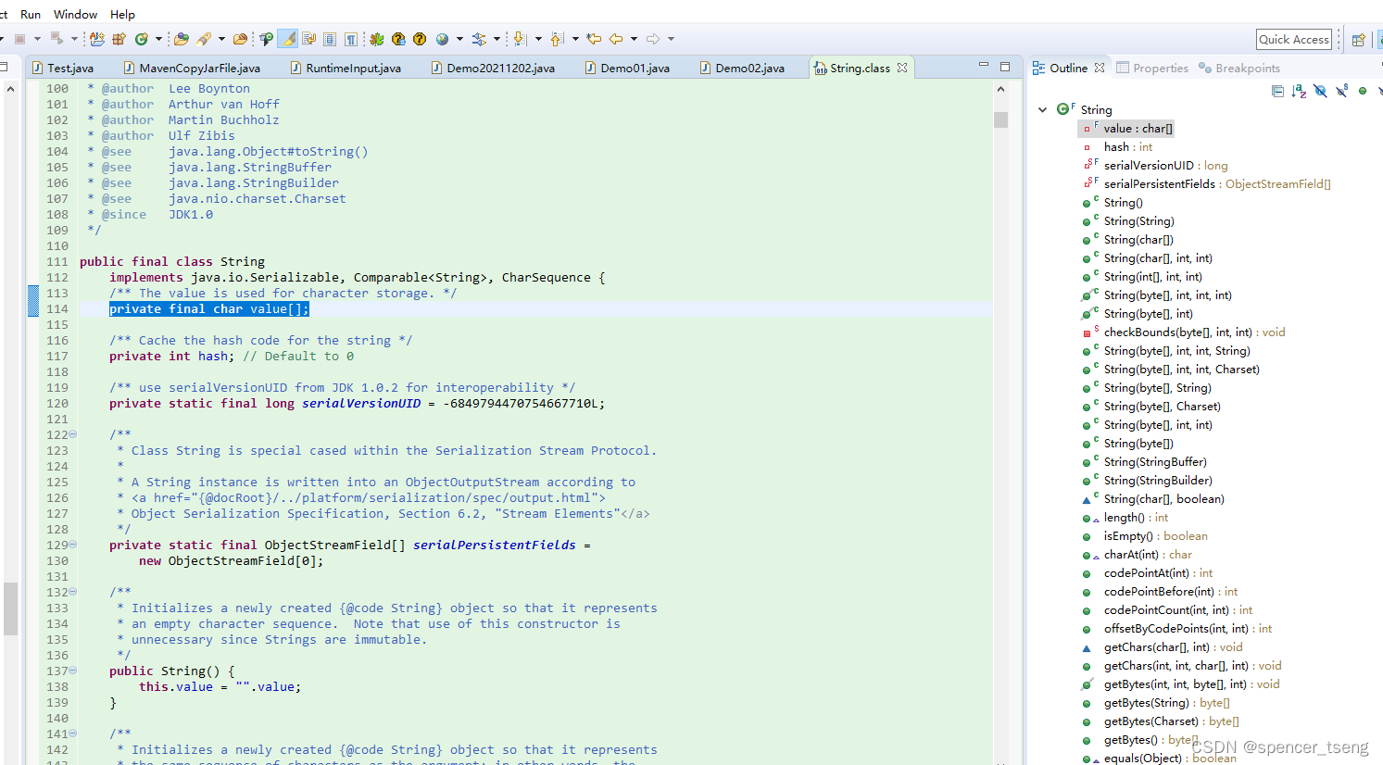The height and width of the screenshot is (765, 1383).
Task: Open the Run menu
Action: tap(30, 14)
